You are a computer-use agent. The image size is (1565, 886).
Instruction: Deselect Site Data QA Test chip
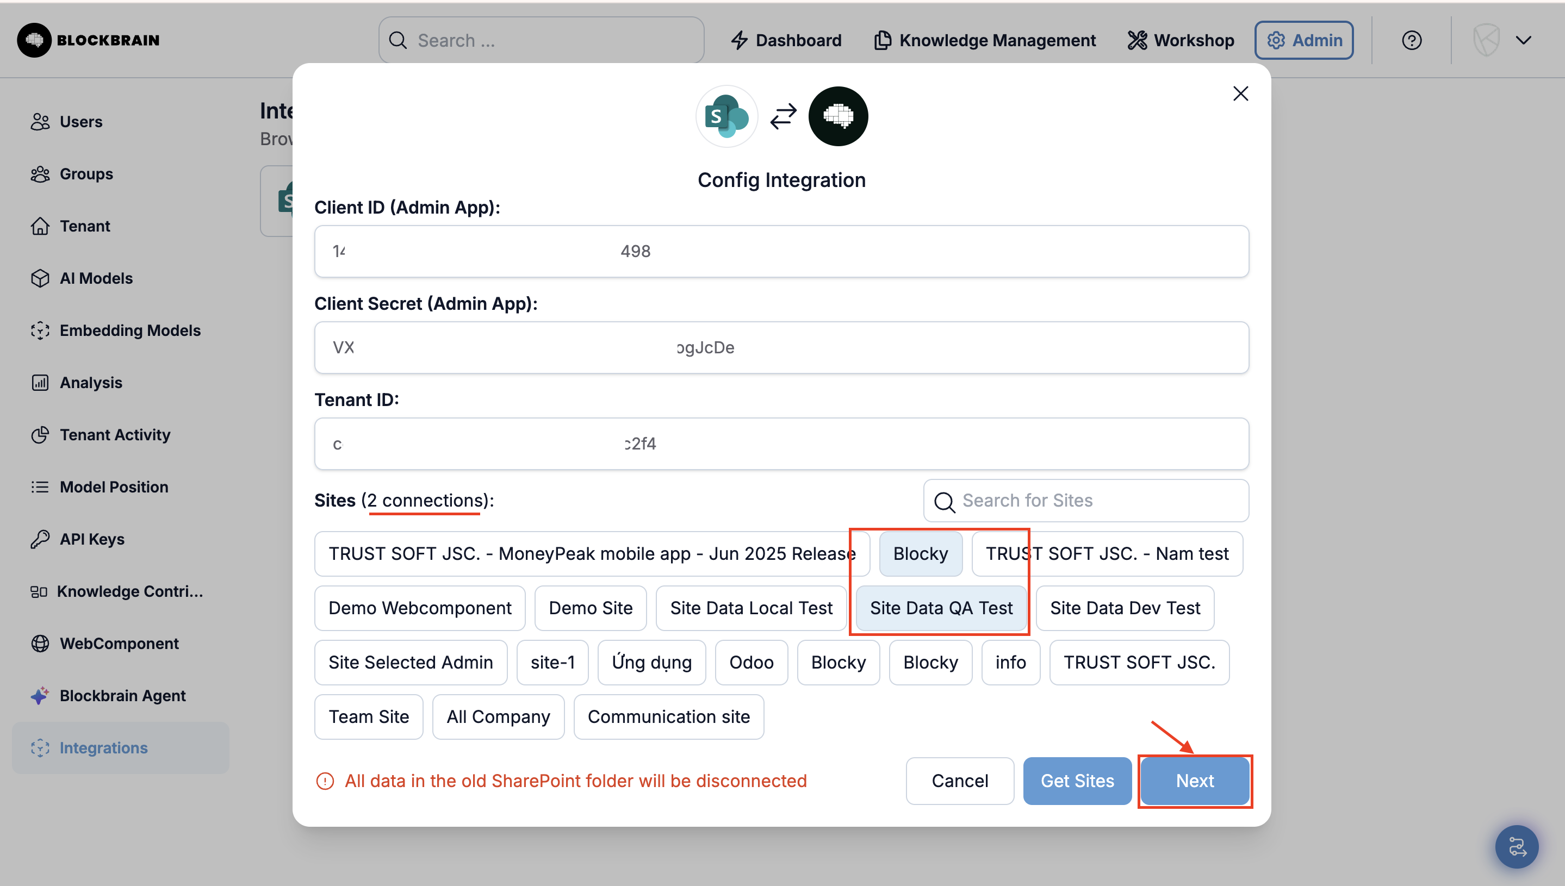[x=941, y=609]
